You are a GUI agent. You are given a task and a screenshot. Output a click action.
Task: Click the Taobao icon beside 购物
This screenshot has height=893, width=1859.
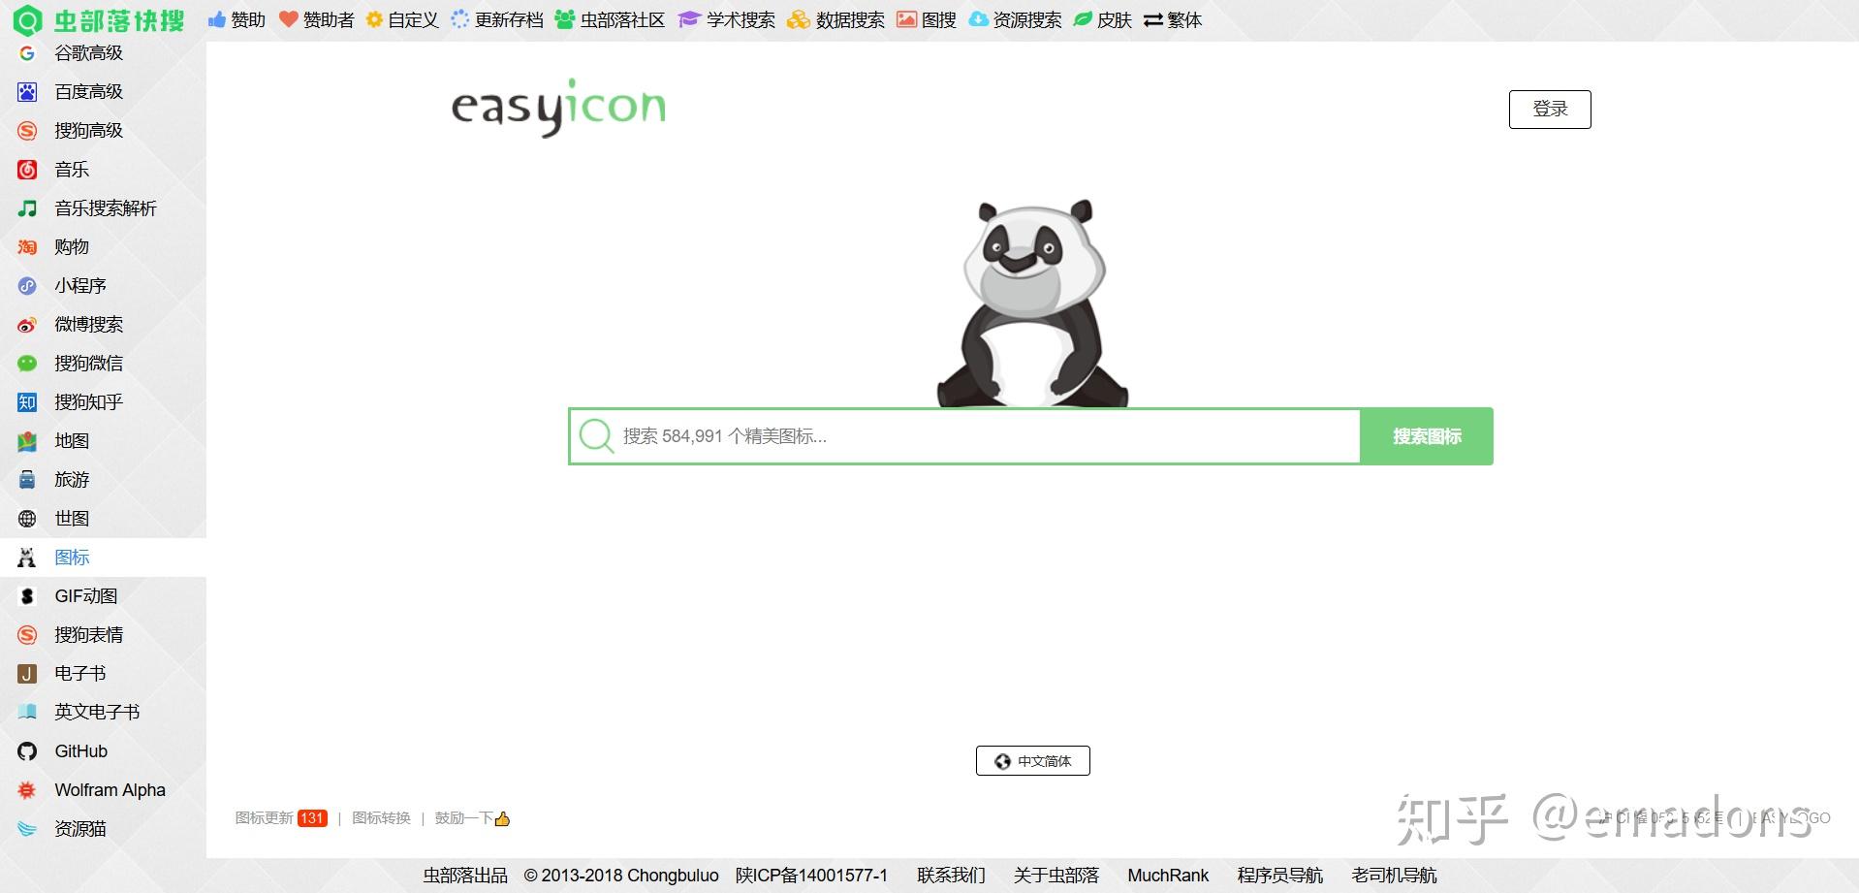(27, 247)
